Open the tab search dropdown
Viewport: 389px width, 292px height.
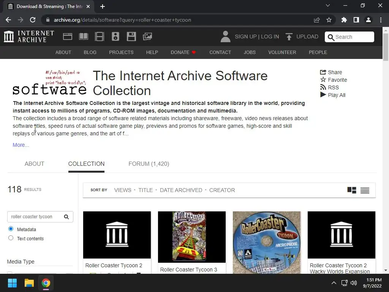pyautogui.click(x=328, y=5)
